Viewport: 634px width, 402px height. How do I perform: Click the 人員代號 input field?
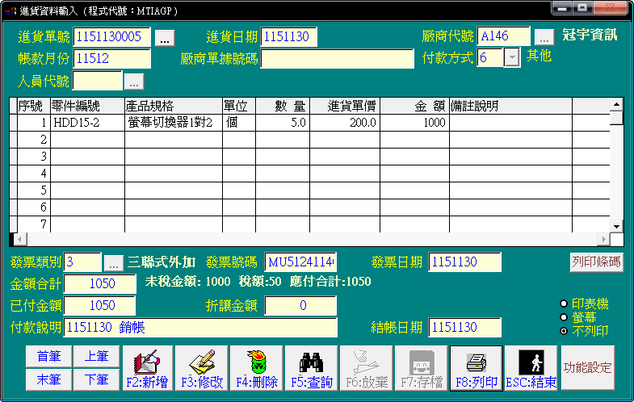(98, 81)
